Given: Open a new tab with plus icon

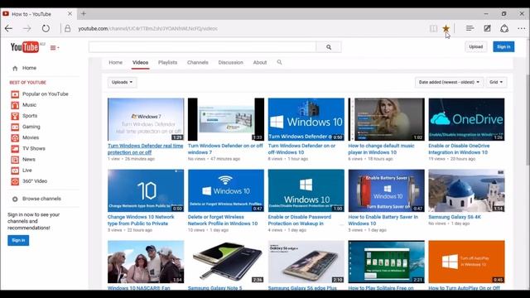Looking at the screenshot, I should coord(84,14).
